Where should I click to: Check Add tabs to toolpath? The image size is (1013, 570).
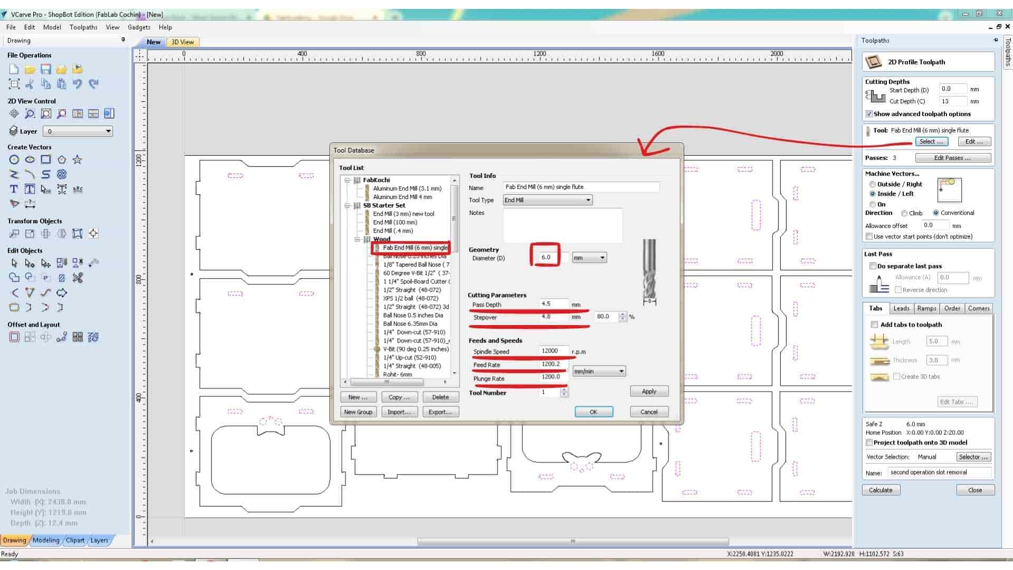tap(875, 325)
